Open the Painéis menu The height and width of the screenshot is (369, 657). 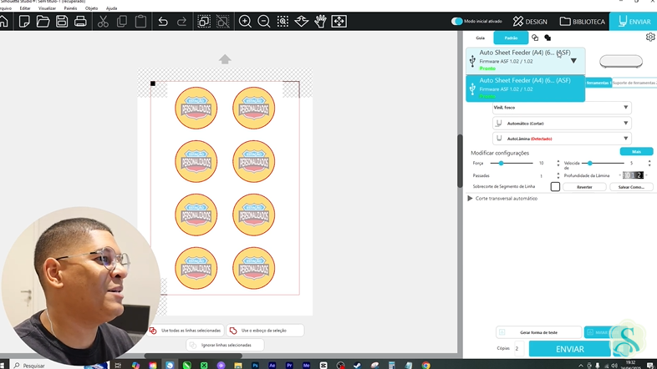[70, 8]
